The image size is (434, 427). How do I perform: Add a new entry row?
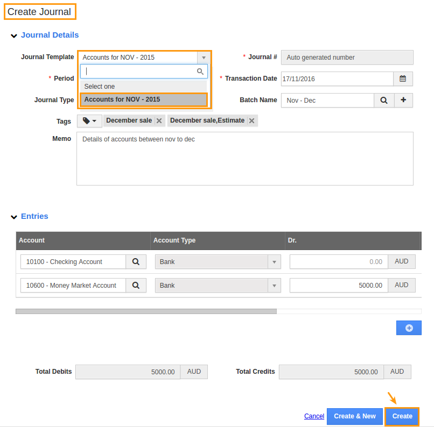tap(409, 328)
